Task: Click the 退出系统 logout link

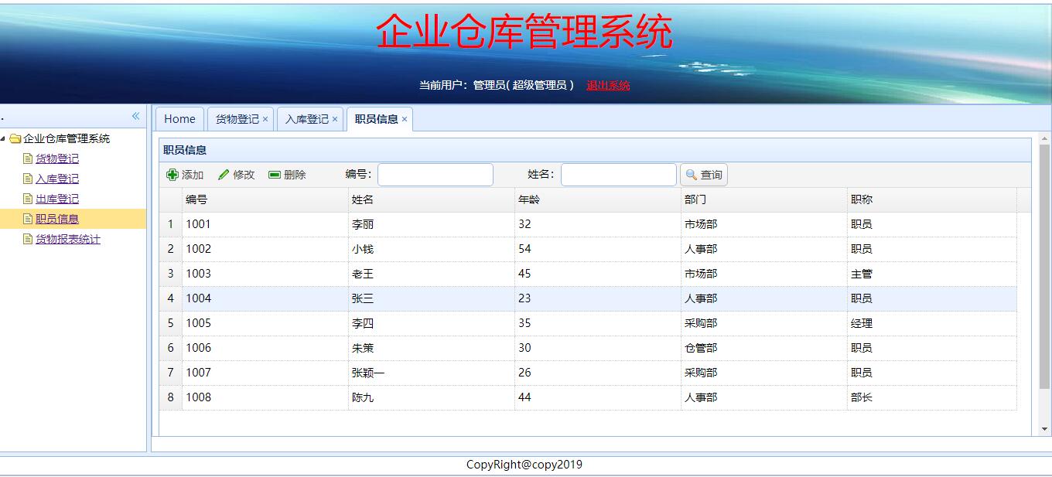Action: 608,85
